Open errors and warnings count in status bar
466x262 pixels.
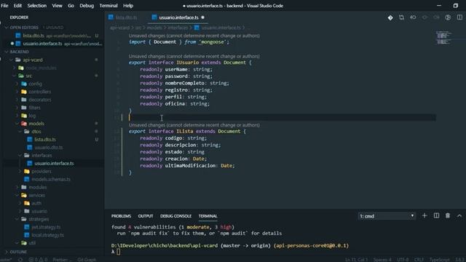[38, 259]
